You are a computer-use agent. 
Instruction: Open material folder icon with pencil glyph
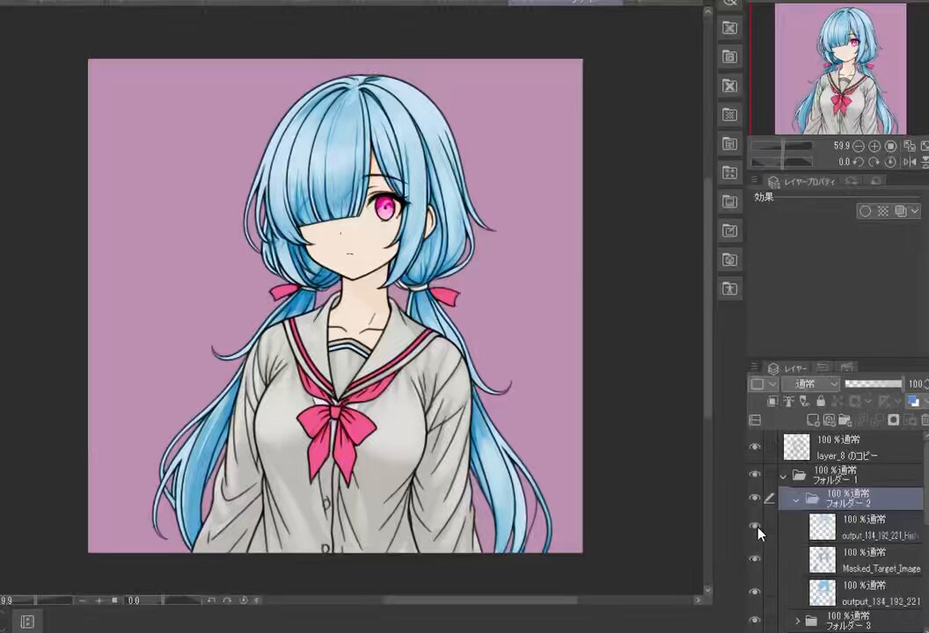[x=730, y=230]
